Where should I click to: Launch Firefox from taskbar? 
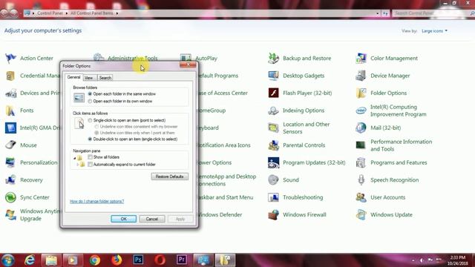117,260
